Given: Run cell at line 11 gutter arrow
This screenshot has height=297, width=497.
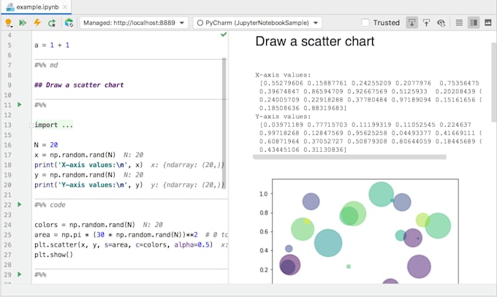Looking at the screenshot, I should pyautogui.click(x=20, y=104).
